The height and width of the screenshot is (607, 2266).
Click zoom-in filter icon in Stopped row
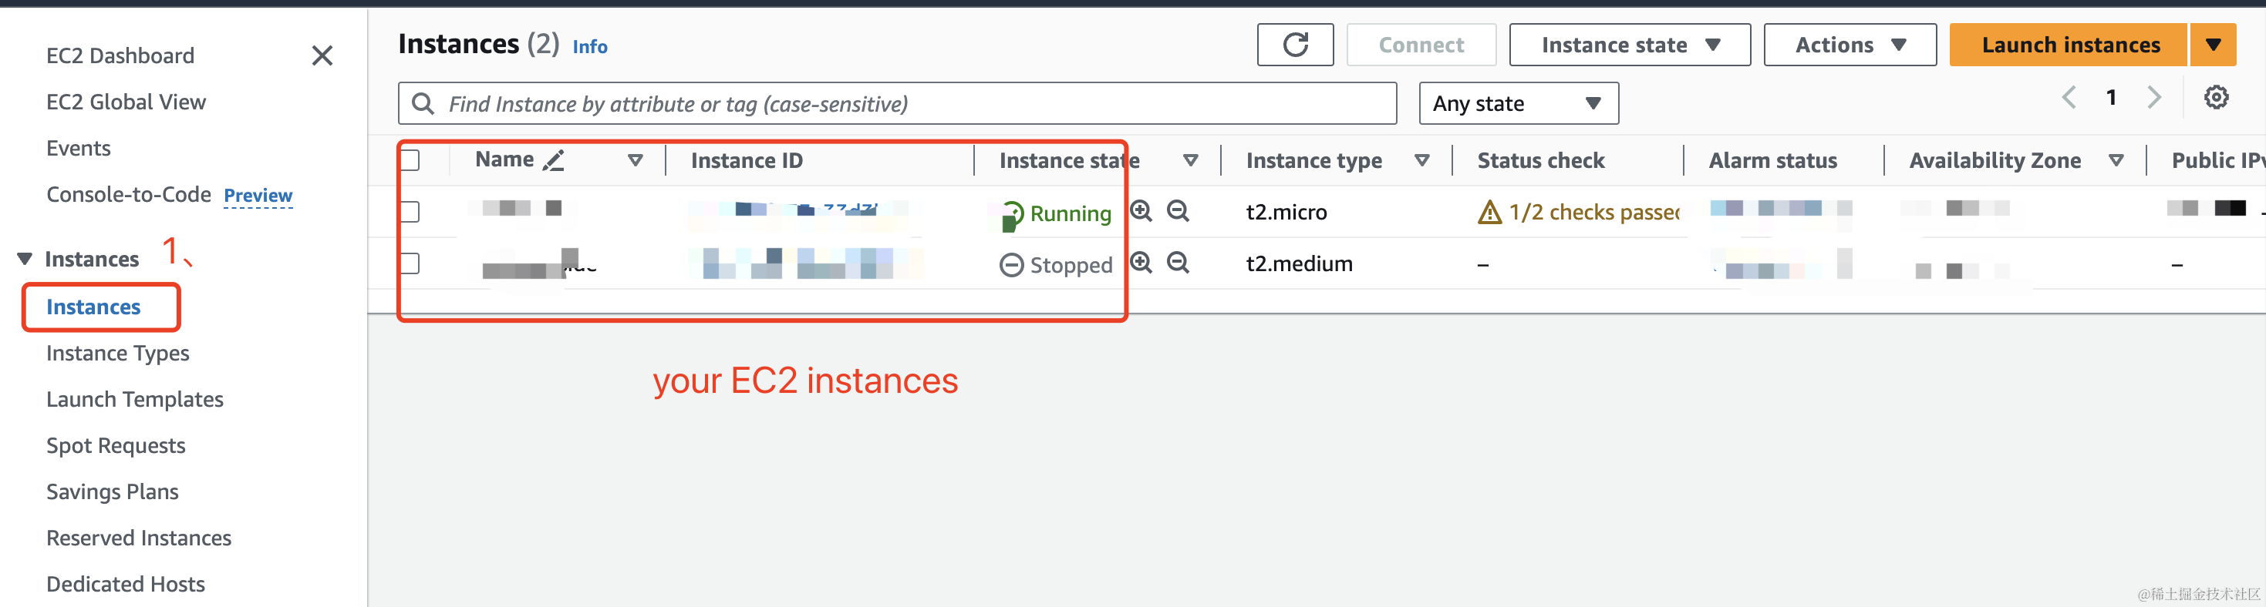coord(1141,263)
